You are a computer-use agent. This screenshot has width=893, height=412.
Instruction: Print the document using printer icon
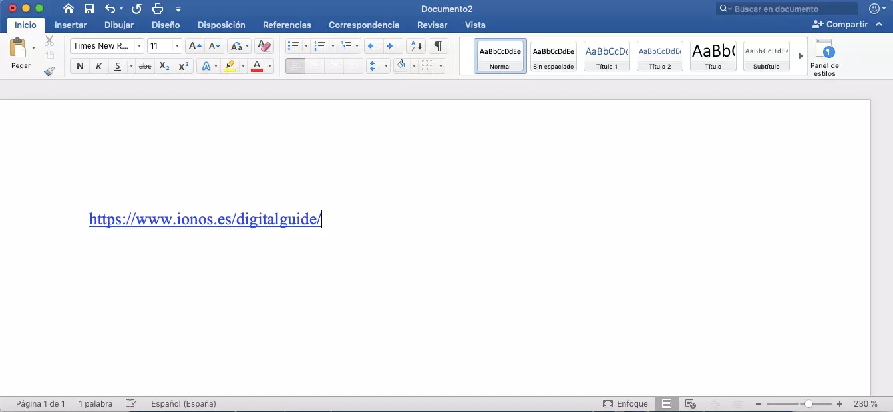pos(158,9)
